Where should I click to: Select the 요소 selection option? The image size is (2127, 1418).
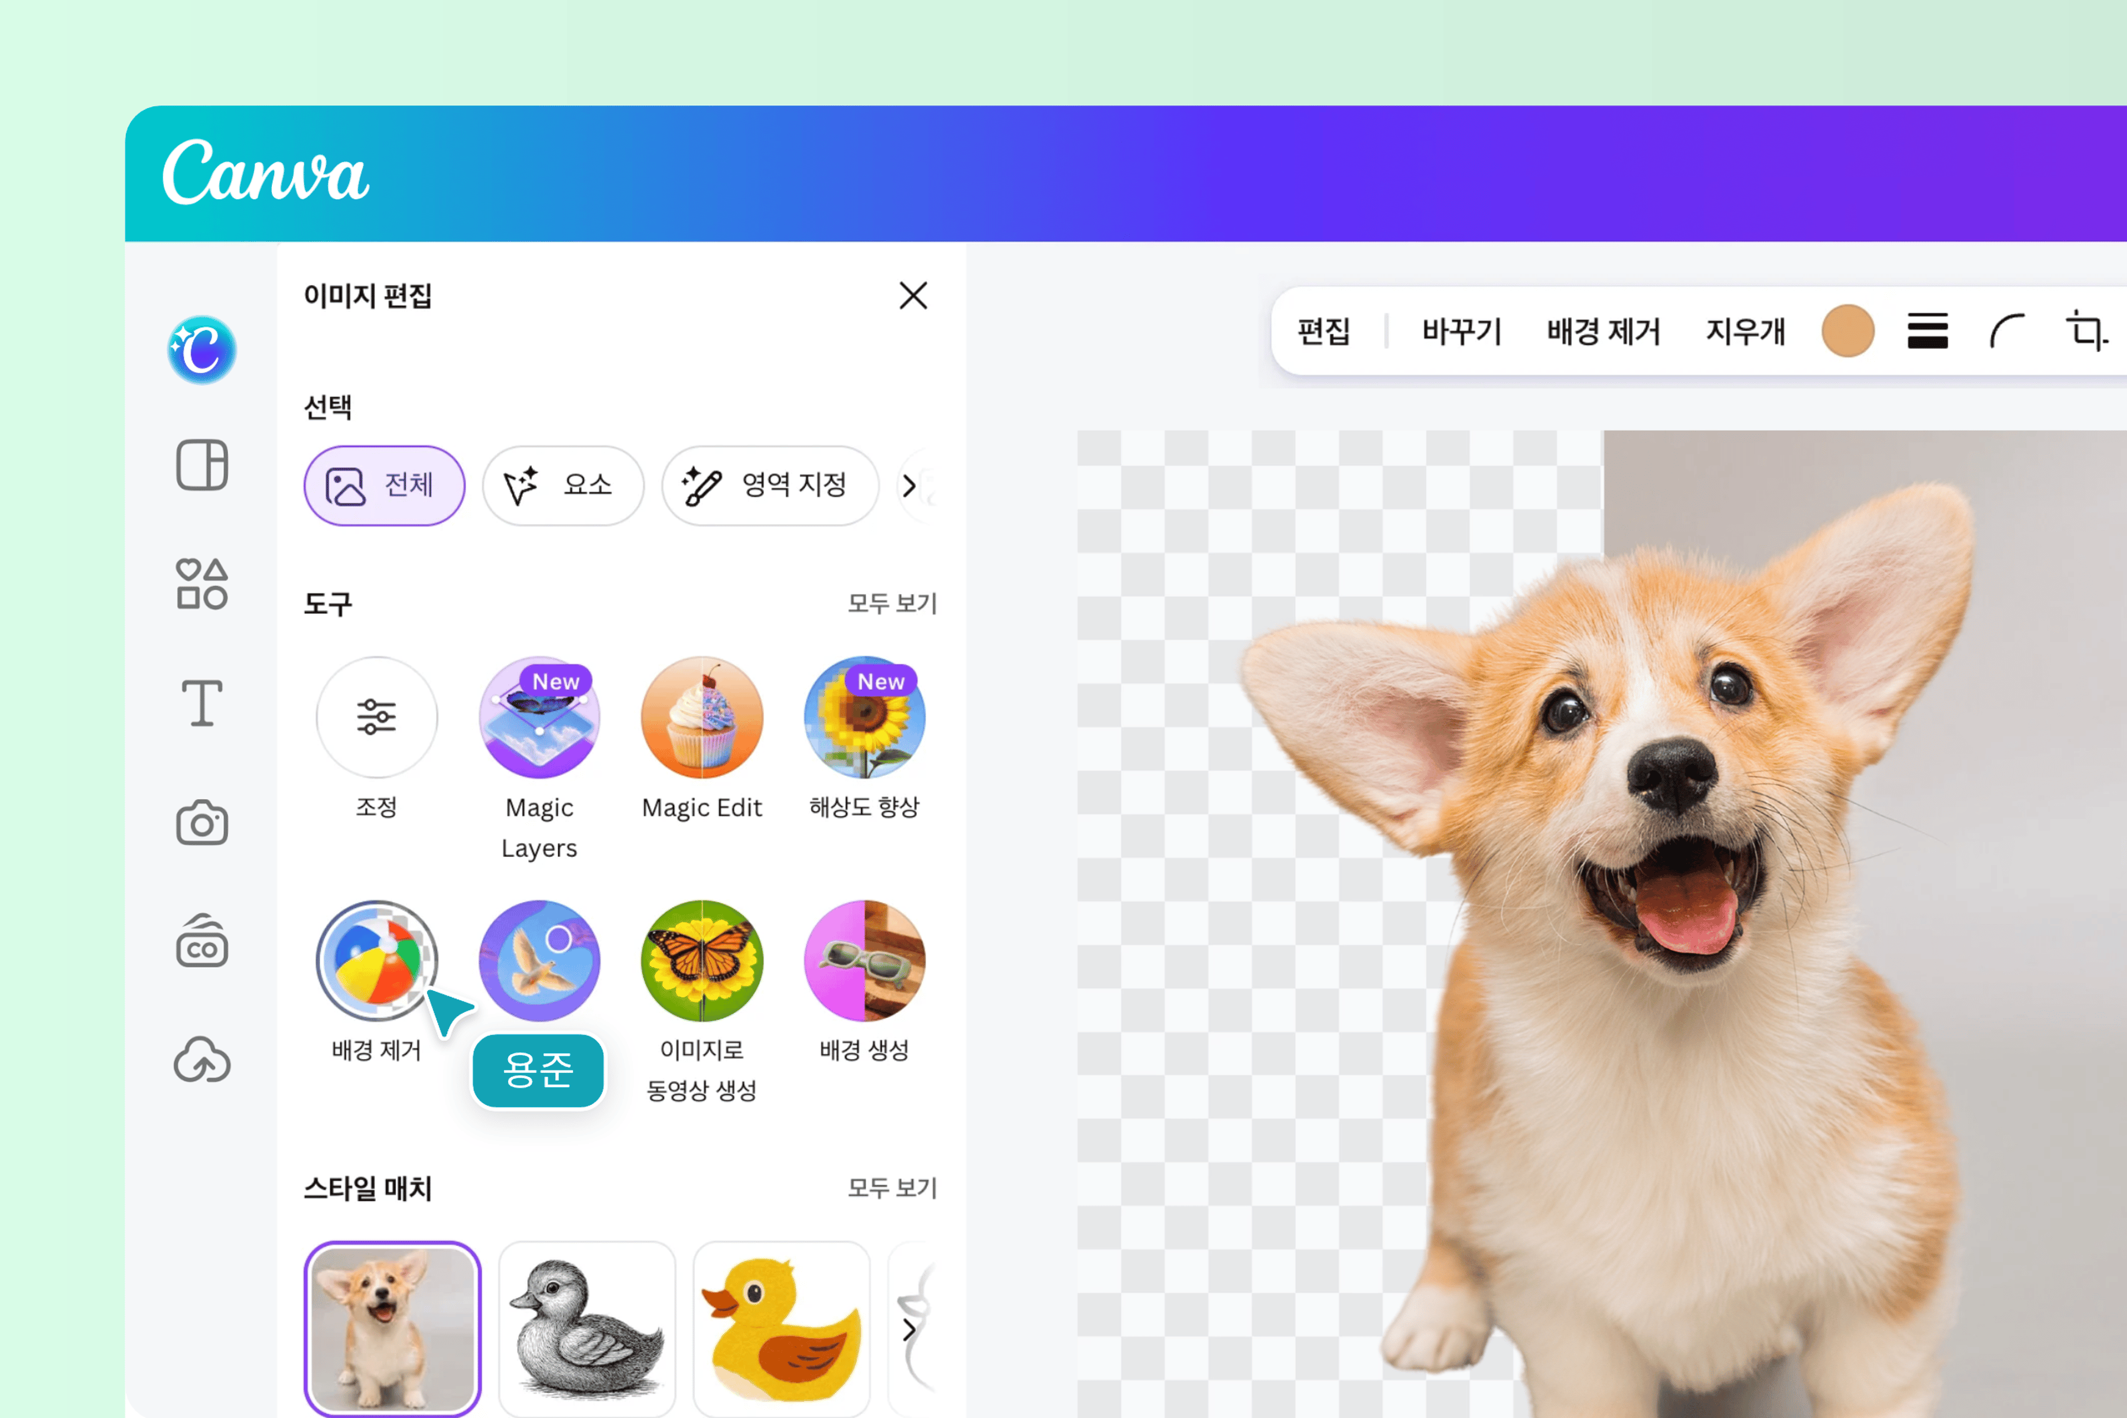point(562,486)
